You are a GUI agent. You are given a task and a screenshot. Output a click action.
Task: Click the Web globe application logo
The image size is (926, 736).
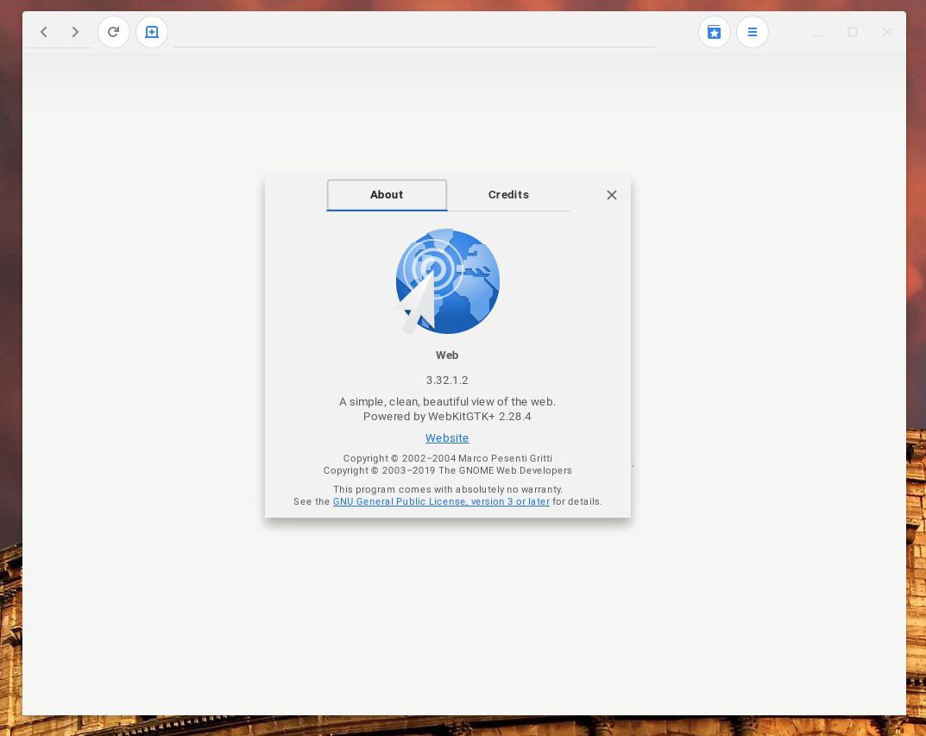(x=447, y=281)
